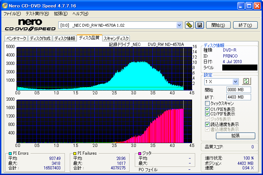This screenshot has width=263, height=175.
Task: Click the floppy disk save icon
Action: [199, 25]
